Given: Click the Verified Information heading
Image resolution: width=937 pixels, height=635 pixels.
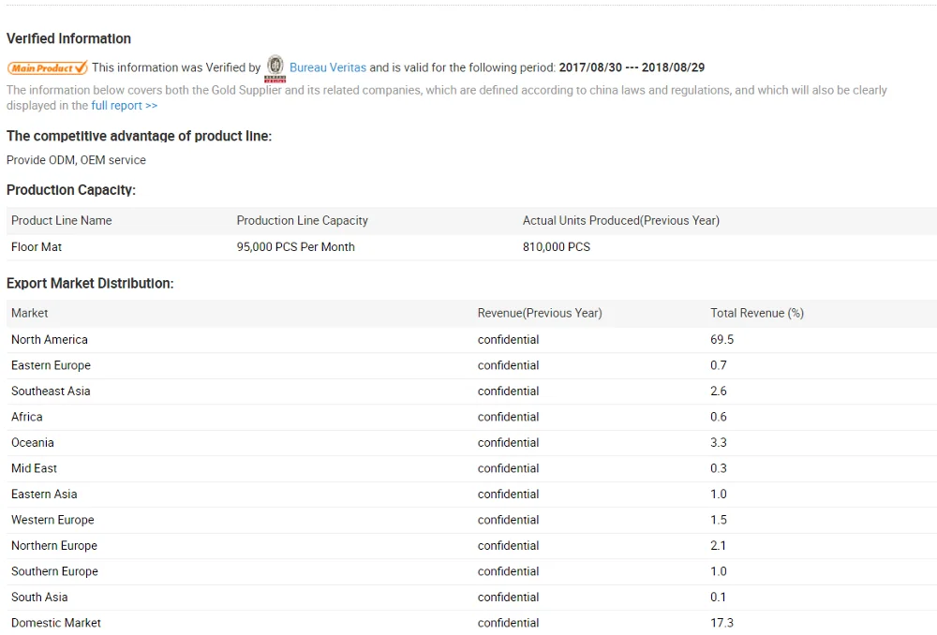Looking at the screenshot, I should coord(68,38).
